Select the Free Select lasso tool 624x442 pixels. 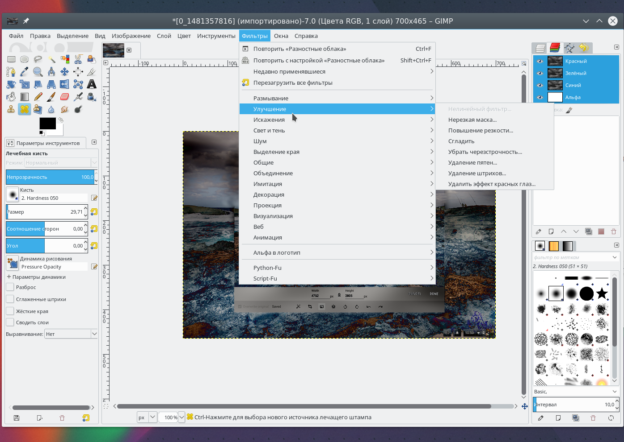coord(38,59)
